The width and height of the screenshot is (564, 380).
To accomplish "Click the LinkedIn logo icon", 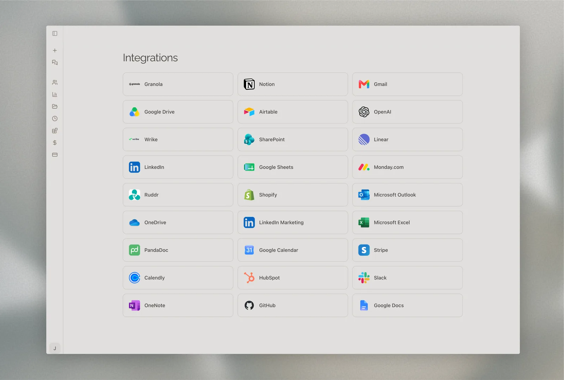I will 134,167.
